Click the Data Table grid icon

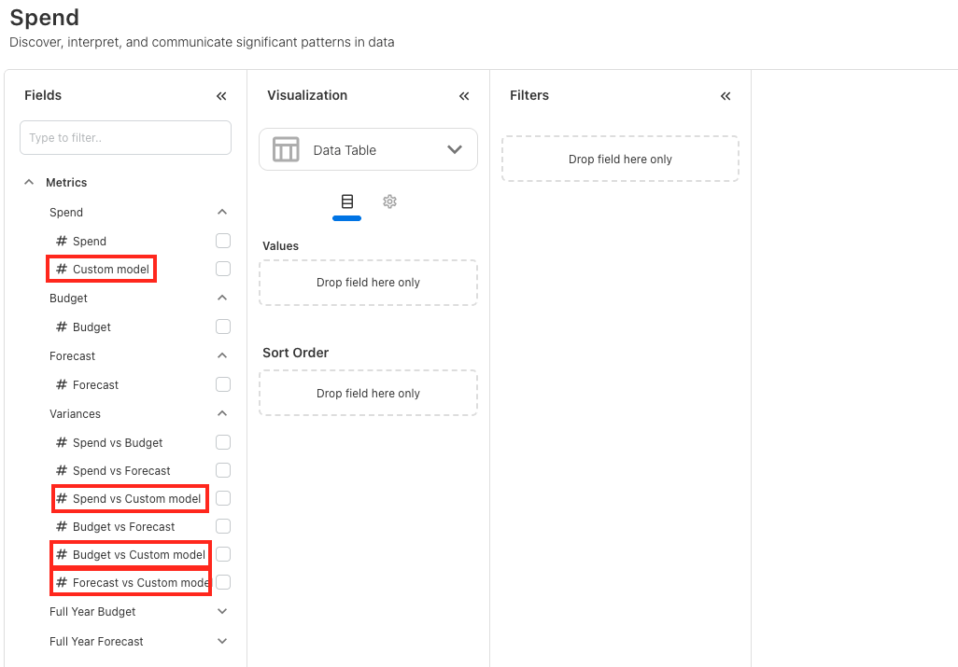tap(286, 149)
